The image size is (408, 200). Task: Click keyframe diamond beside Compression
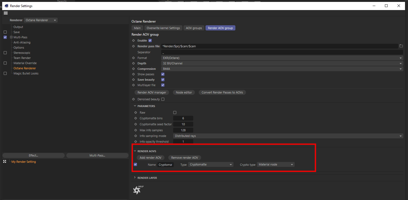[x=133, y=69]
